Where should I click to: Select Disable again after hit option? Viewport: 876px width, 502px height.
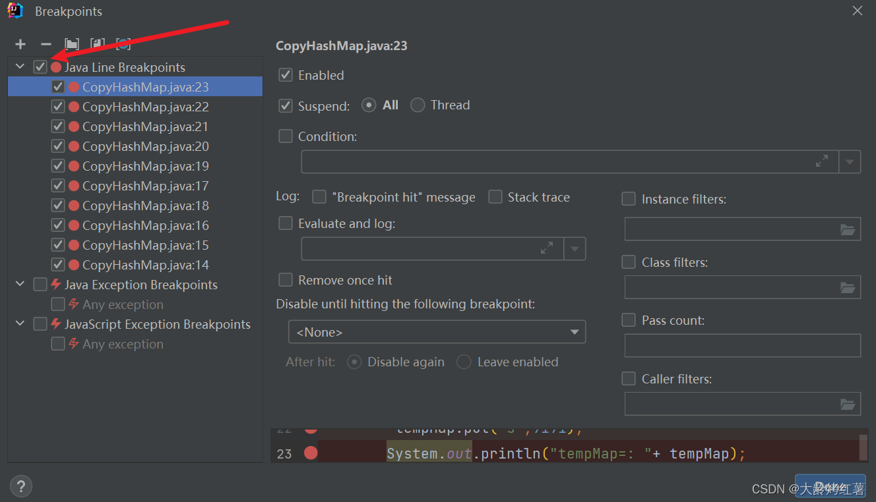(x=354, y=362)
